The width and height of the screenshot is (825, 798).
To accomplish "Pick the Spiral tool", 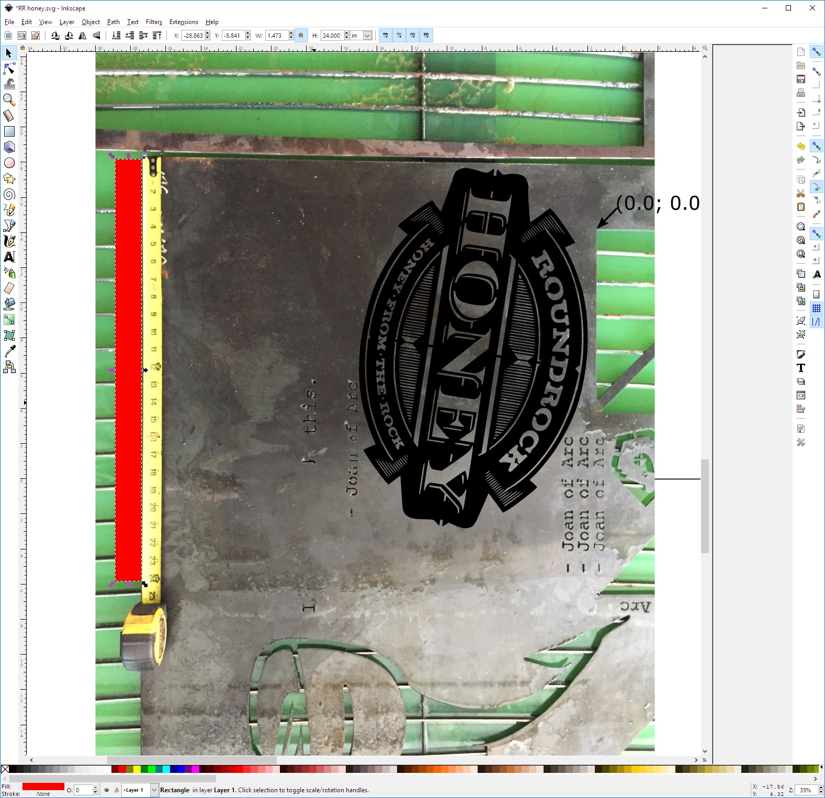I will pos(9,195).
